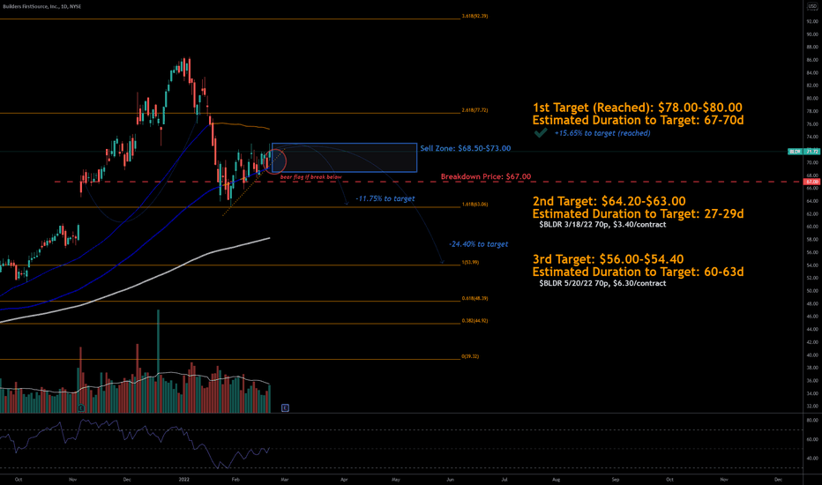
Task: Select the "2nd Target: $64.20-$63.00" heading
Action: tap(609, 201)
